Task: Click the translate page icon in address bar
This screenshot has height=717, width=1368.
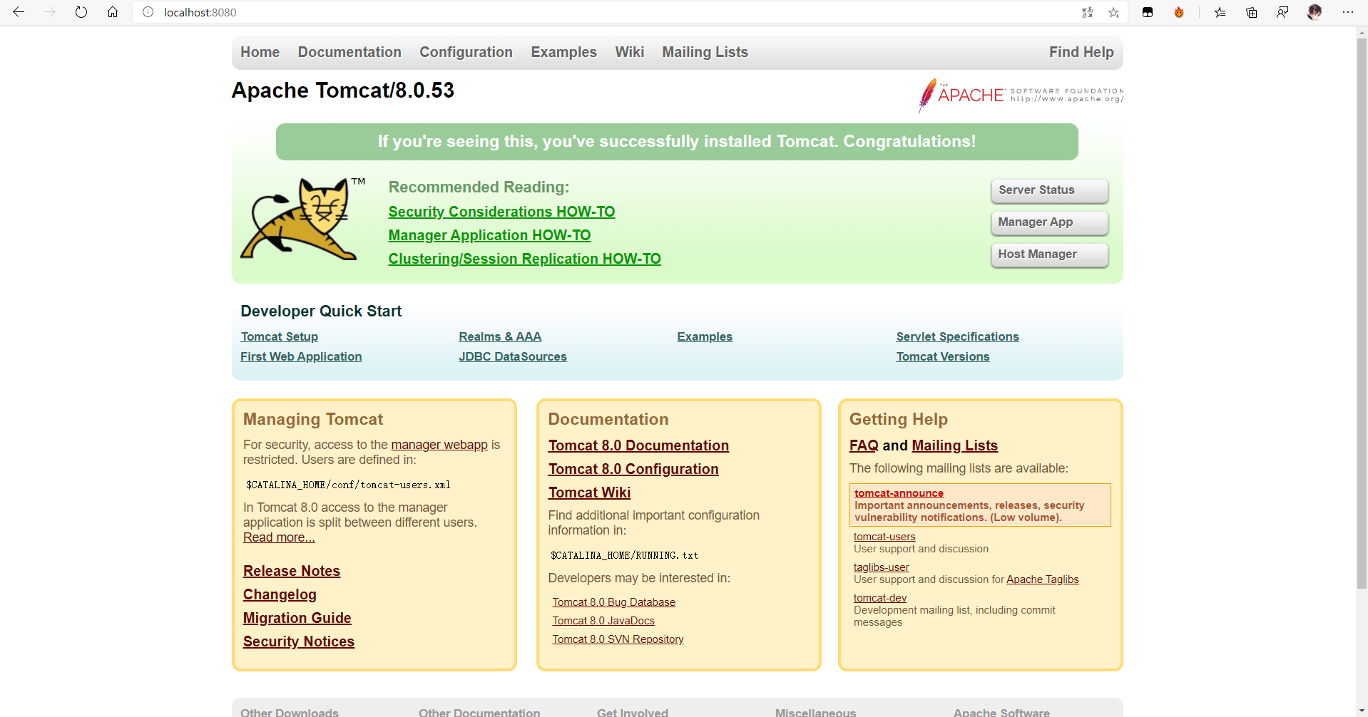Action: [1087, 12]
